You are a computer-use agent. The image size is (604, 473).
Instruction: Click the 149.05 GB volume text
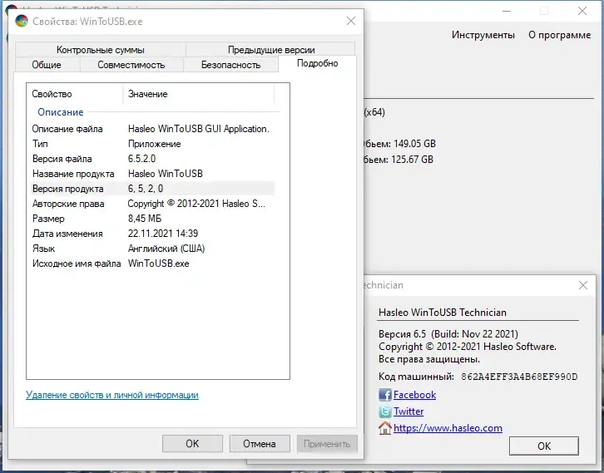414,144
